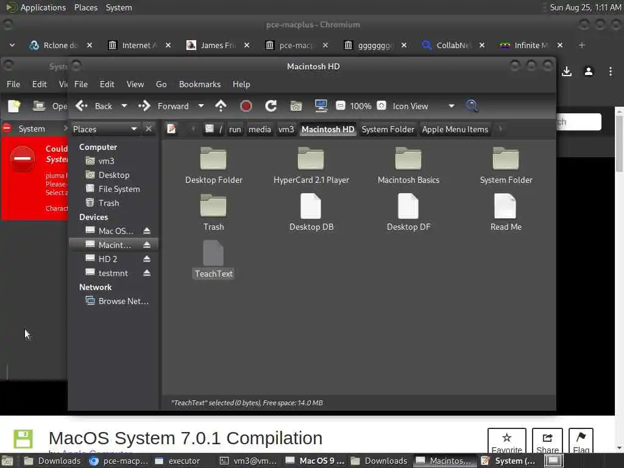
Task: Eject the testmnt volume
Action: click(147, 273)
